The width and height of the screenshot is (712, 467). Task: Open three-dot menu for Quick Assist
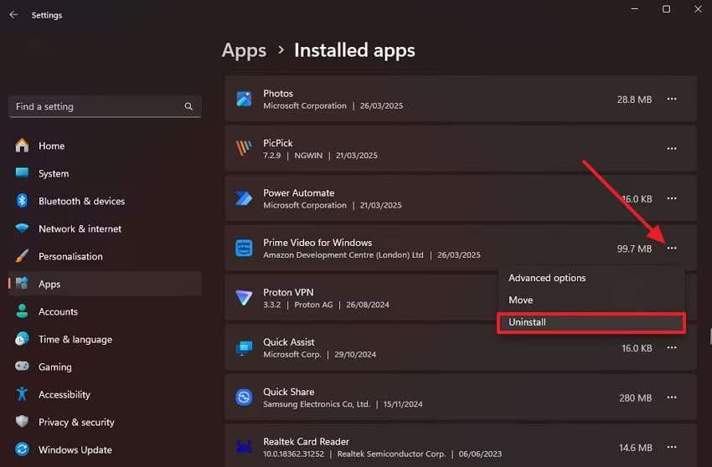(672, 347)
